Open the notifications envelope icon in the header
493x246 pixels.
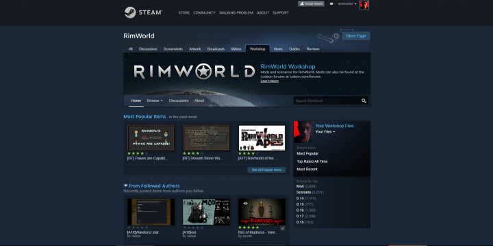[331, 4]
